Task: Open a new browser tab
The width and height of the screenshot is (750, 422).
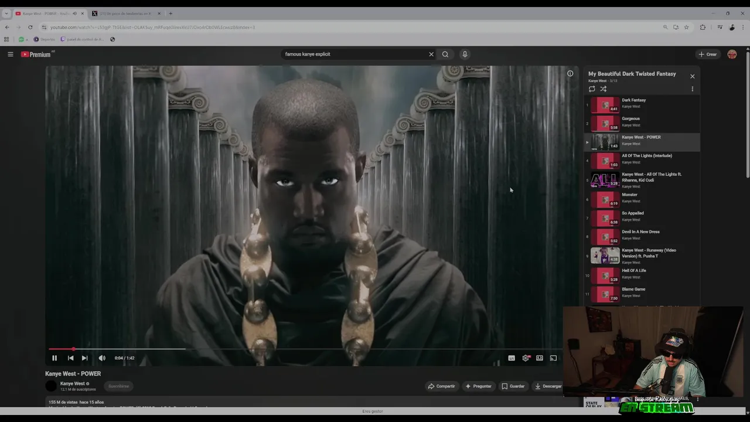Action: (x=171, y=13)
